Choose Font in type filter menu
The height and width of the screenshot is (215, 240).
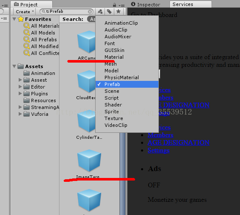tap(127, 43)
